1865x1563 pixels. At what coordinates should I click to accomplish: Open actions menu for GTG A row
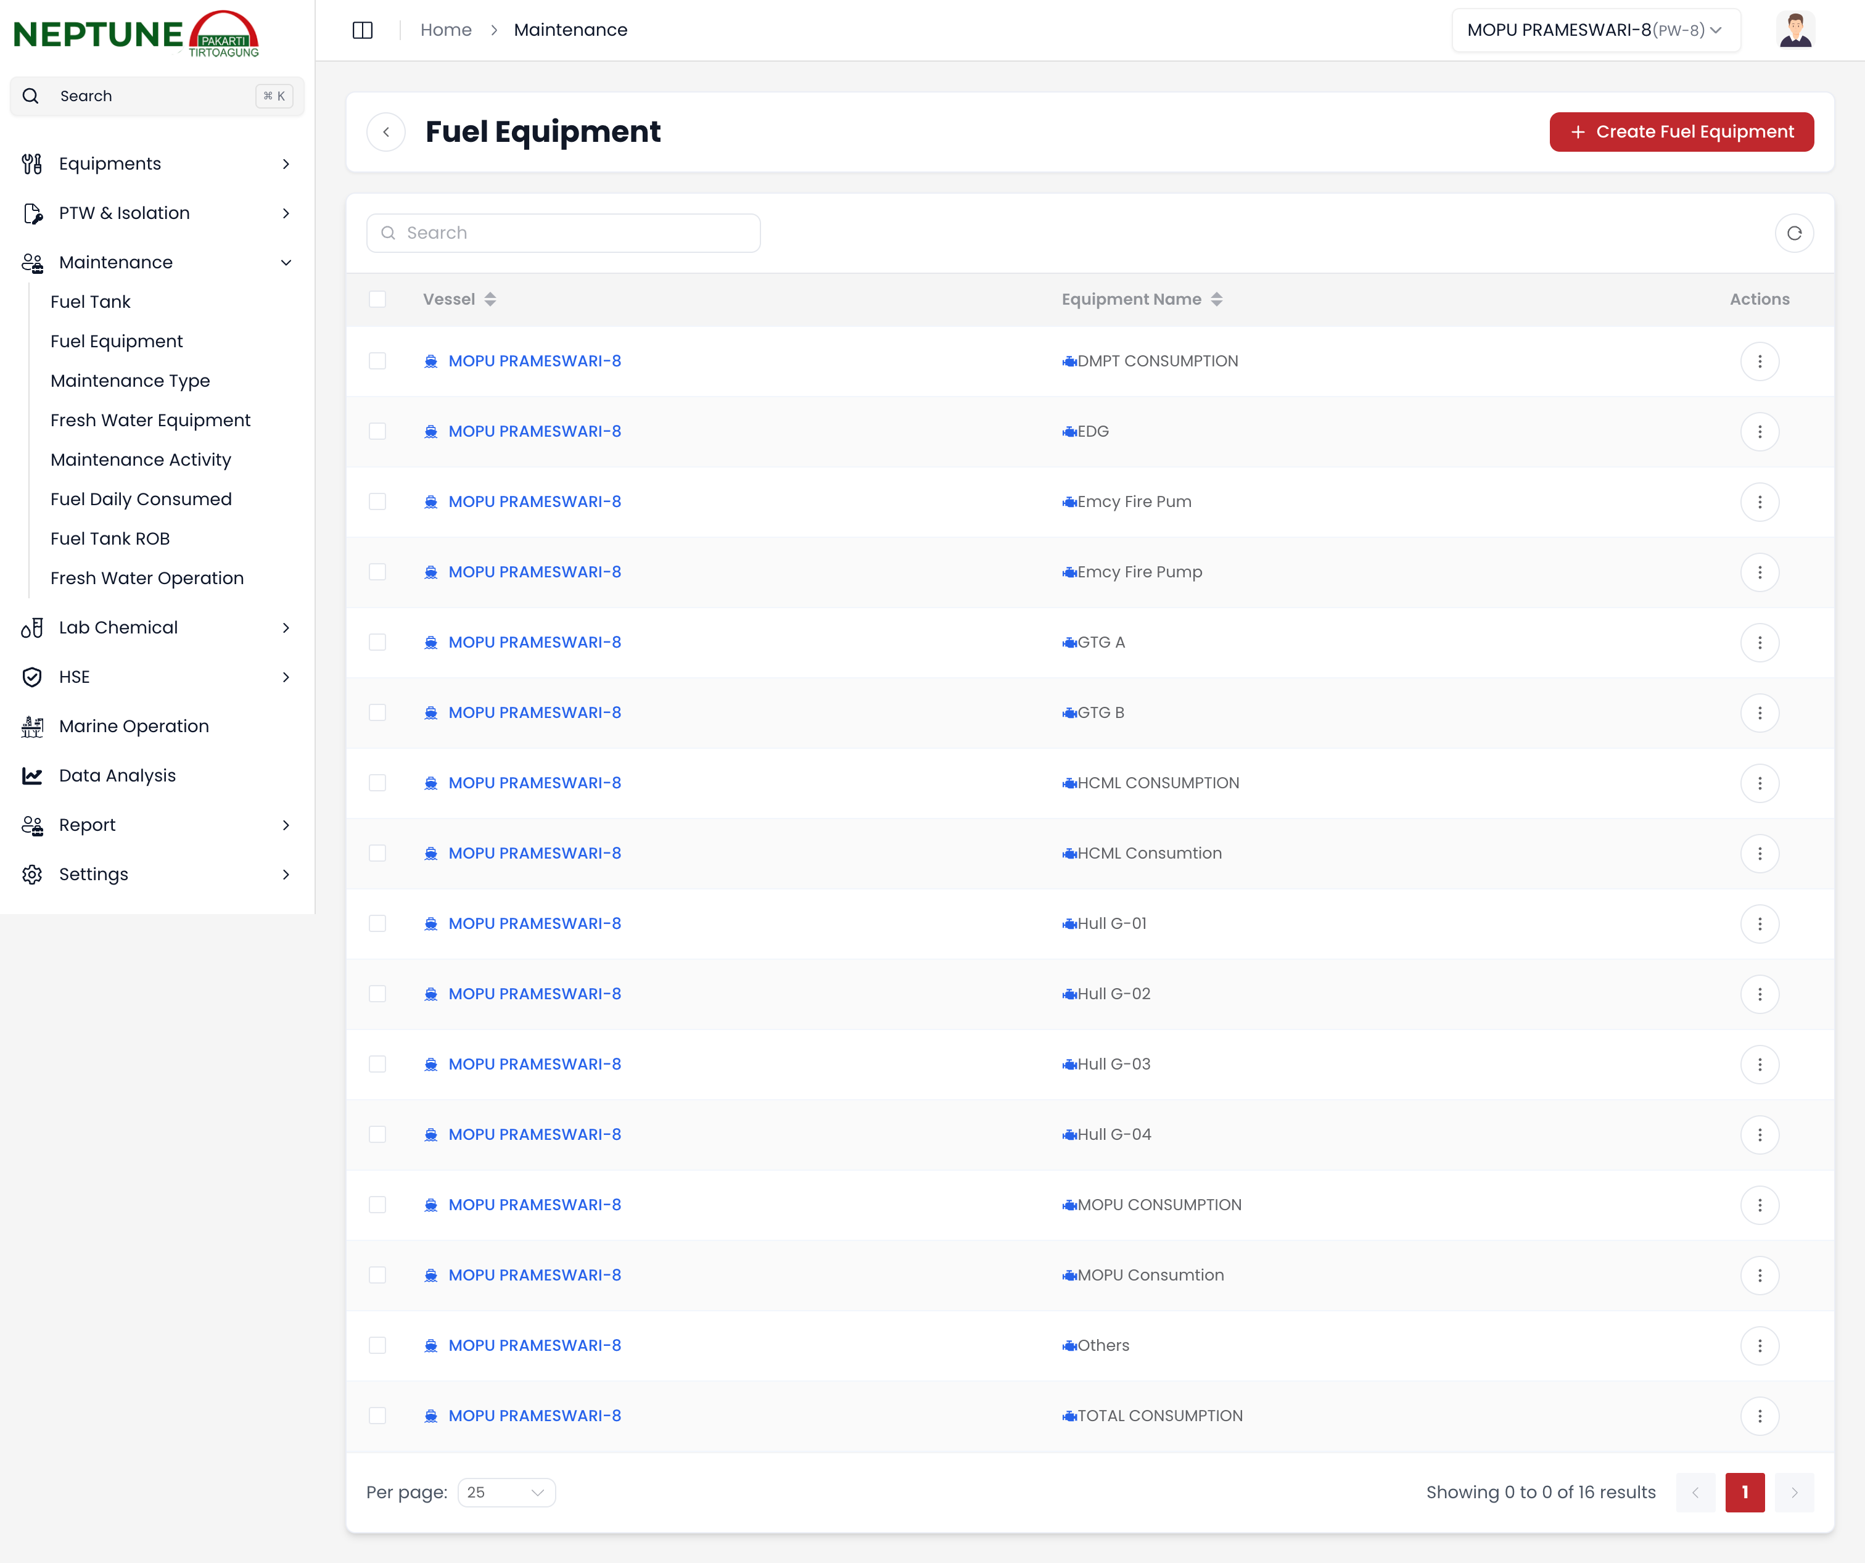[1760, 642]
